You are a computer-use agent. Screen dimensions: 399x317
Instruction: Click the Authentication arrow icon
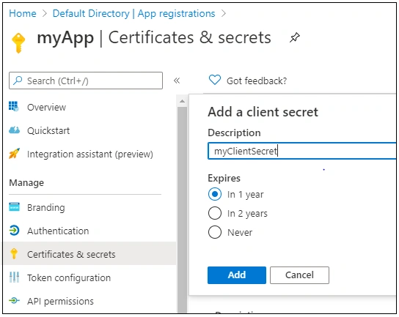point(14,231)
